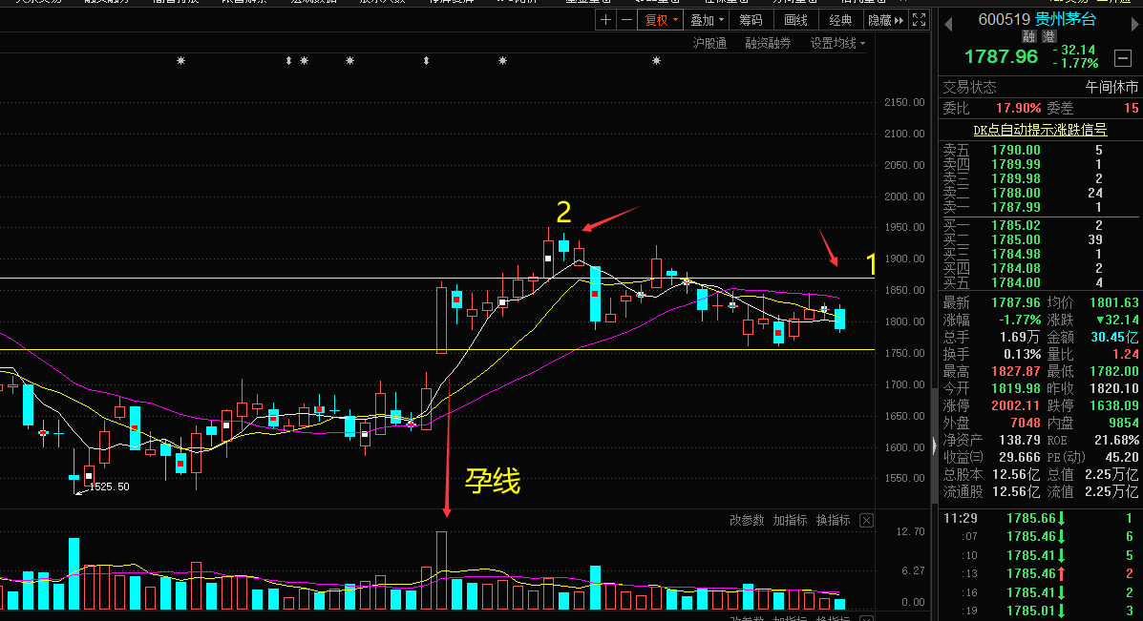1143x621 pixels.
Task: Go to next stock with right arrow
Action: [1134, 25]
